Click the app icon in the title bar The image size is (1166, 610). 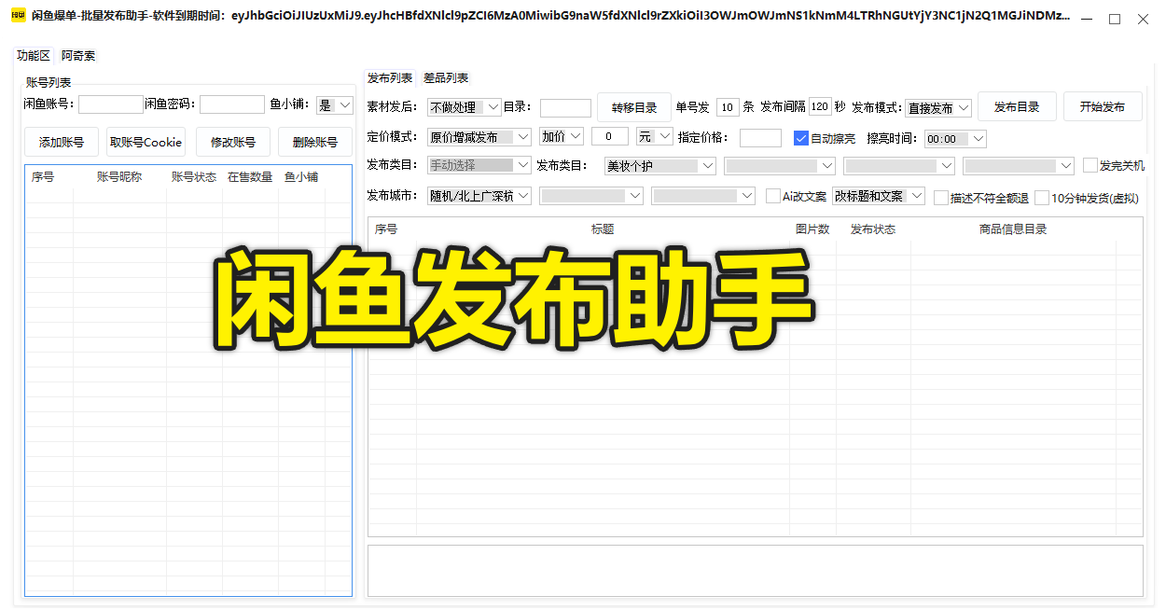(x=17, y=16)
